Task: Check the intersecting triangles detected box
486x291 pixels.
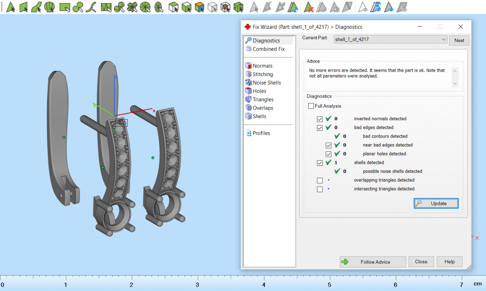Action: (320, 189)
